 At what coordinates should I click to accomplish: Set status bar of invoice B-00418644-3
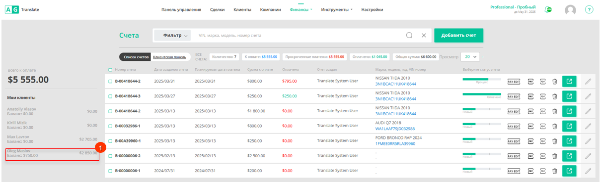coord(482,93)
